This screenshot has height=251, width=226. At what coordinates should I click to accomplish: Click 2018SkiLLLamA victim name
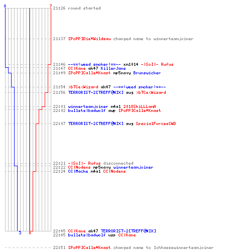140,106
